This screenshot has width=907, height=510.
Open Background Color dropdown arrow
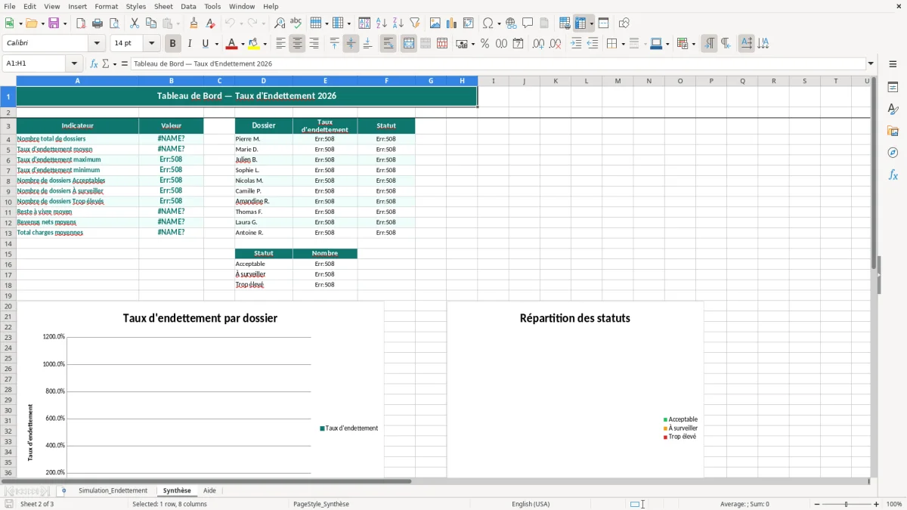click(x=265, y=44)
